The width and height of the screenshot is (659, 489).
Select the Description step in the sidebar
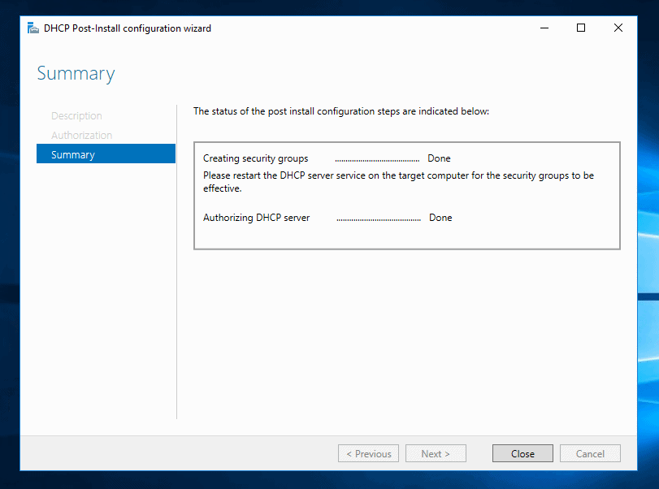[76, 115]
